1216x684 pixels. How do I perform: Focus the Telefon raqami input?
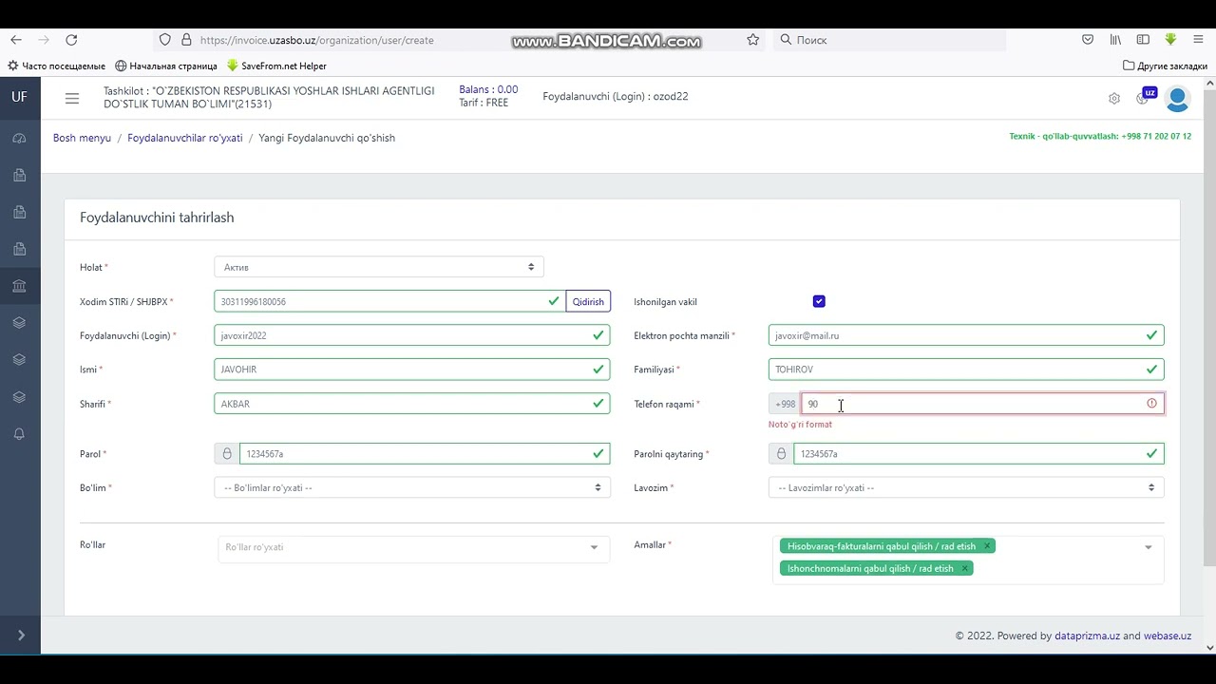click(x=983, y=404)
